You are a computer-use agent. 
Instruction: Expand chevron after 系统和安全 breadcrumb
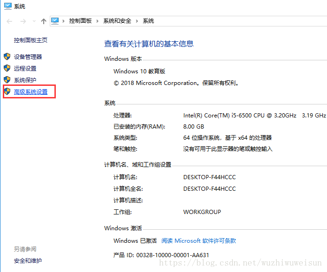pos(137,21)
